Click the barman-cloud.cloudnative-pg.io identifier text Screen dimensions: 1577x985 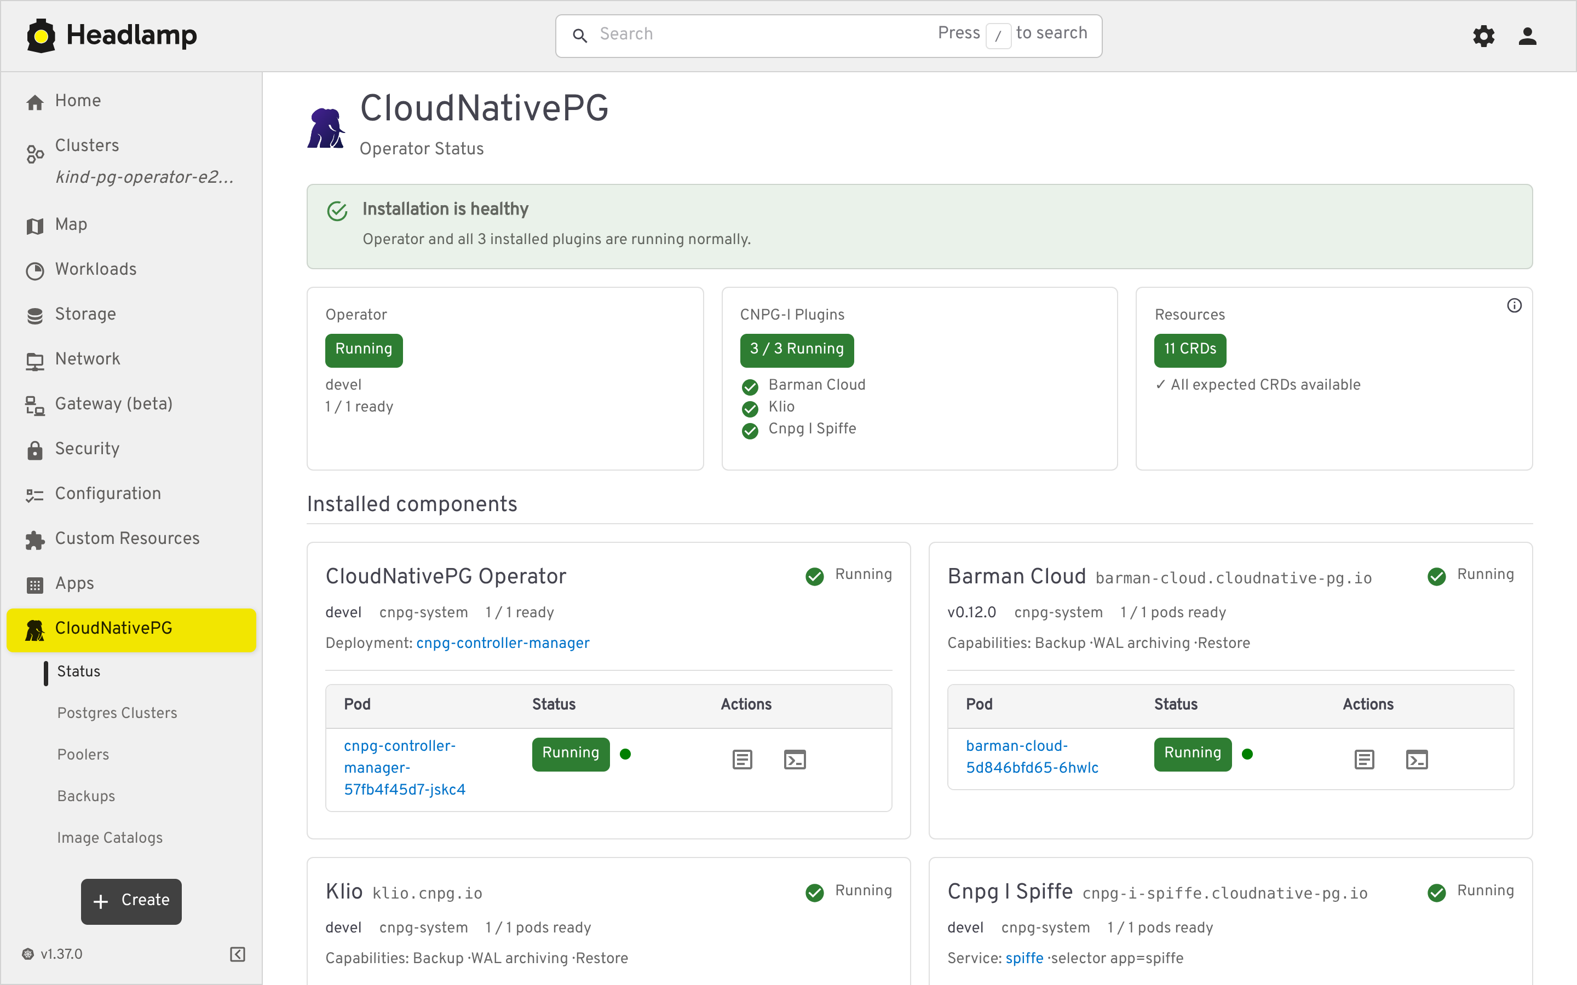pyautogui.click(x=1234, y=578)
